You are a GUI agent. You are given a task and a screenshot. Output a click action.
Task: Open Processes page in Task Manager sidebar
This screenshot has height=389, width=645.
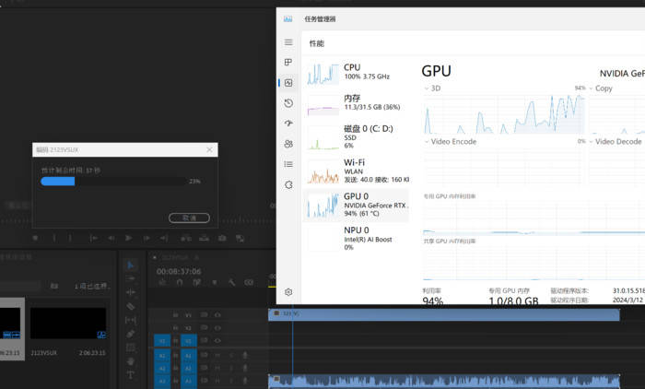tap(288, 62)
